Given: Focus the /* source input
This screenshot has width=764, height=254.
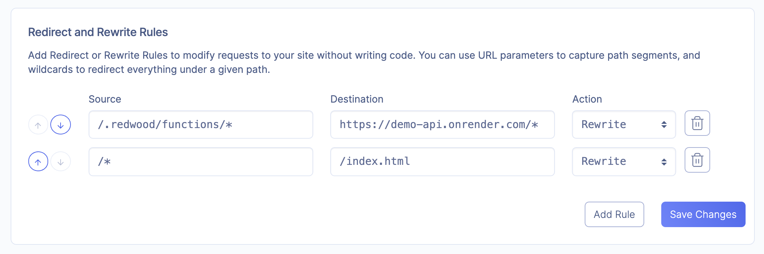Looking at the screenshot, I should tap(201, 162).
